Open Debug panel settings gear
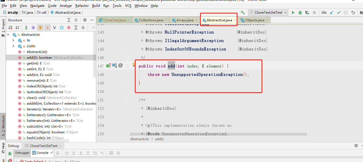The width and height of the screenshot is (363, 162). pos(356,146)
